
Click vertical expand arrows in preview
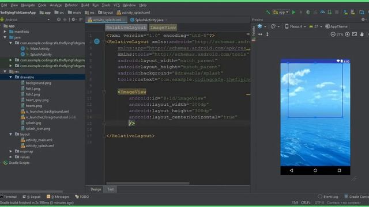[x=268, y=34]
